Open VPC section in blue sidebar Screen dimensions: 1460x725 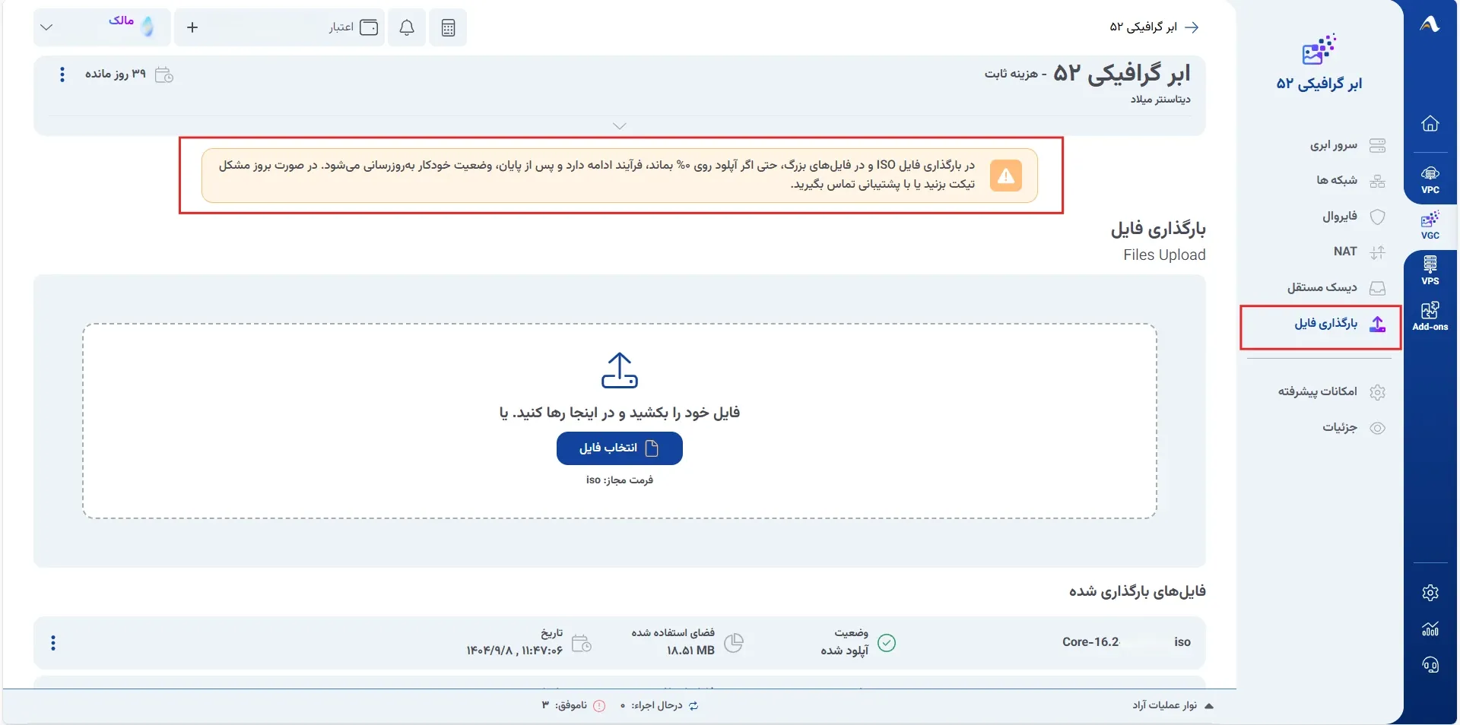coord(1430,180)
